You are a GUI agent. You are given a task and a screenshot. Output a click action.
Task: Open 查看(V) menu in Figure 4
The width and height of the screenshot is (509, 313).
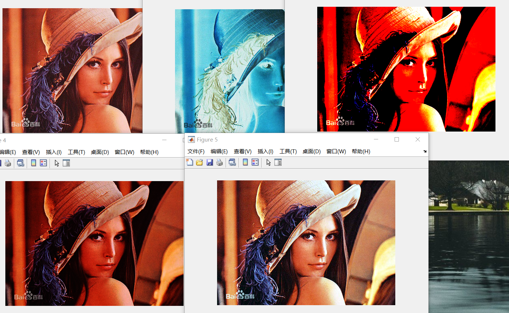coord(31,152)
